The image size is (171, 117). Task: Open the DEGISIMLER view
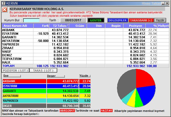(x=117, y=20)
